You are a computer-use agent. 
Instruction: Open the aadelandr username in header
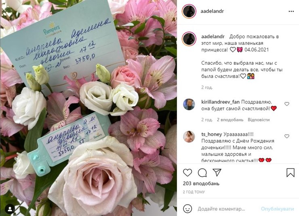click(x=212, y=11)
